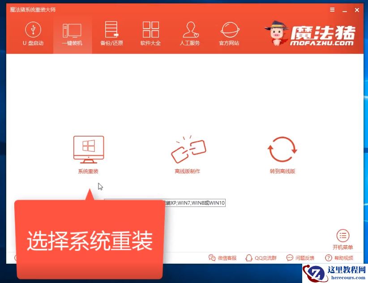This screenshot has height=283, width=368.
Task: Open 人工服务 human support service
Action: [190, 34]
